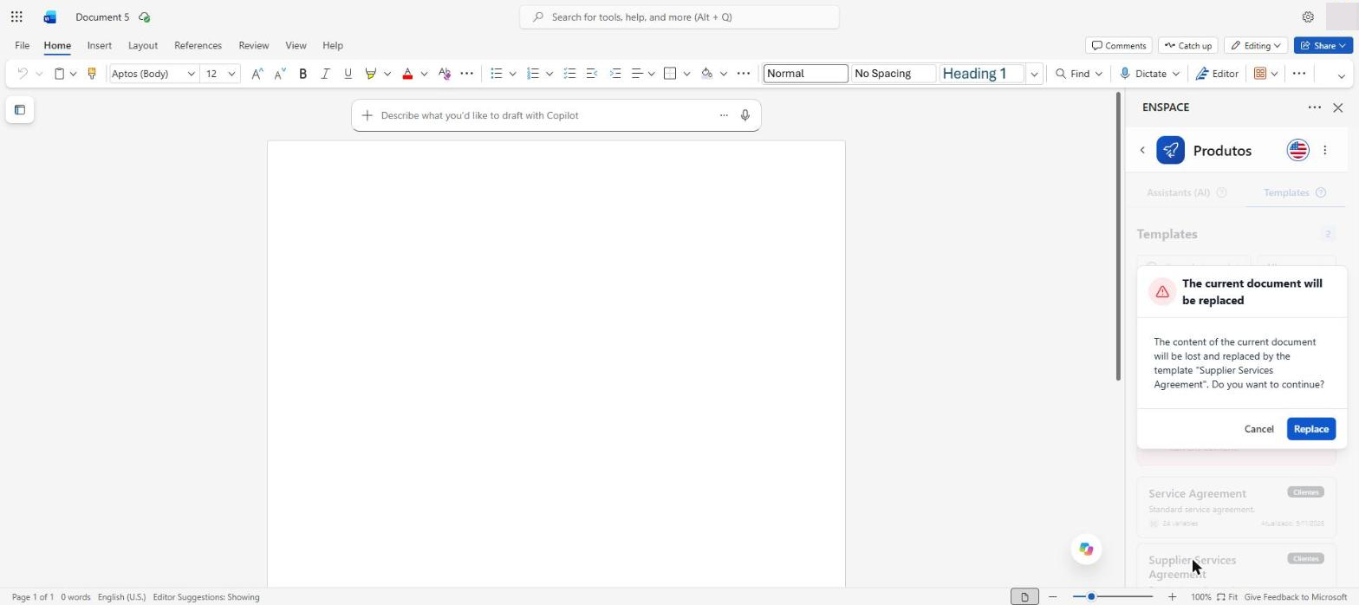Viewport: 1359px width, 605px height.
Task: Open the File menu
Action: [x=22, y=45]
